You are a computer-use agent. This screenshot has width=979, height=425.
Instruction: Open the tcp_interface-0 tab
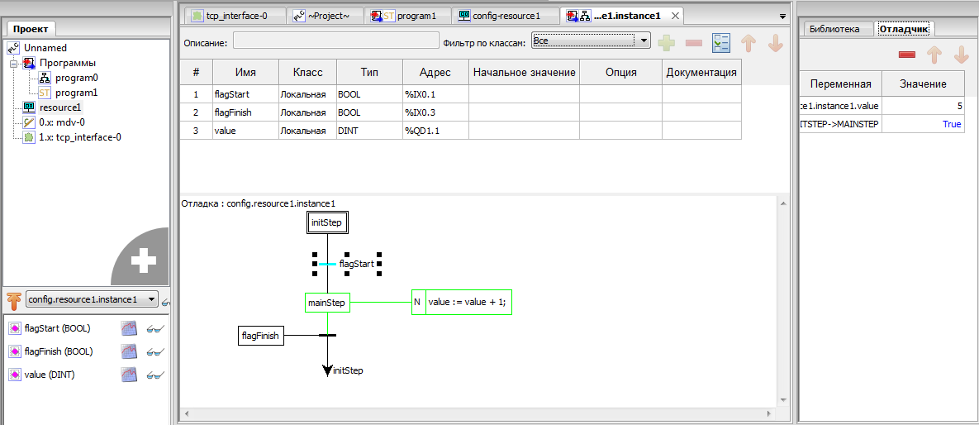[235, 16]
